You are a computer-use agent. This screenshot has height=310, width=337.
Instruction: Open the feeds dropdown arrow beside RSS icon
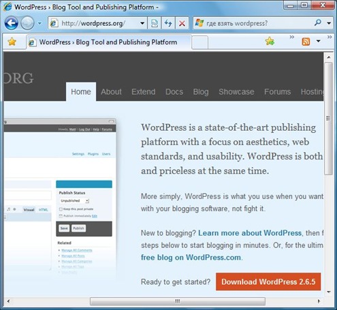click(x=319, y=41)
